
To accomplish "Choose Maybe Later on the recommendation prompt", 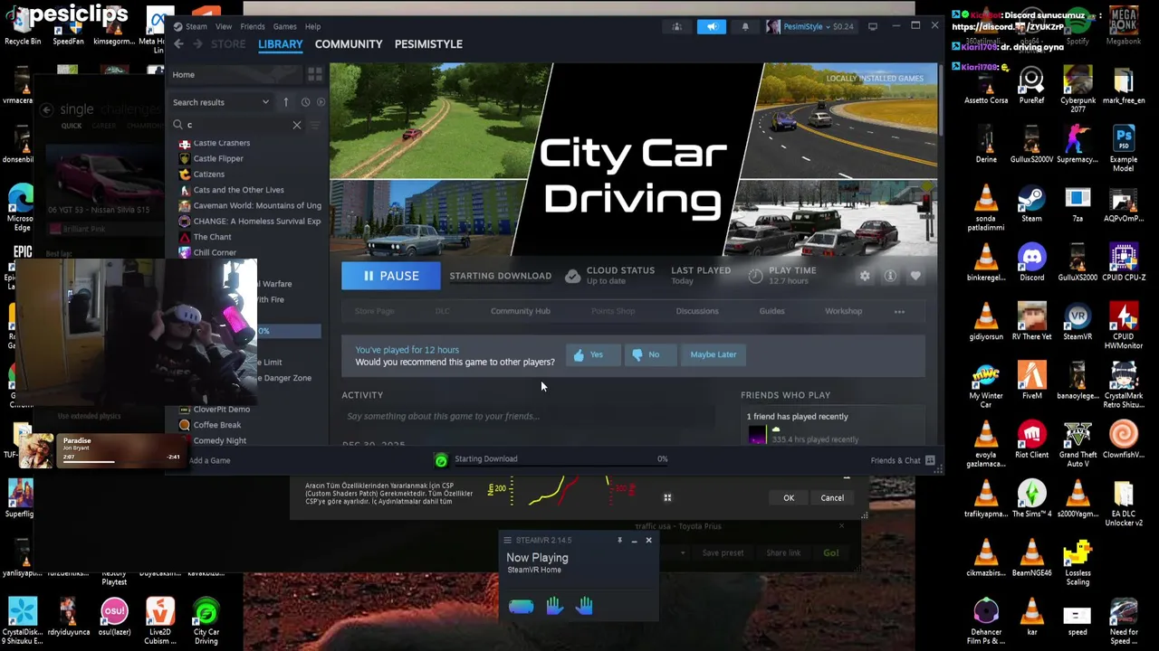I will 714,354.
